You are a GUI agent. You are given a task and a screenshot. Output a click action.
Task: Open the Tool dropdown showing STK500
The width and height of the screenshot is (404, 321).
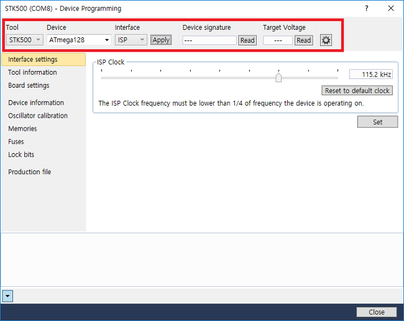(x=24, y=40)
